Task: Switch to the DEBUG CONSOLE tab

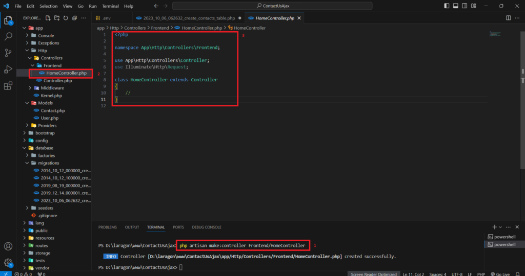Action: [x=207, y=227]
